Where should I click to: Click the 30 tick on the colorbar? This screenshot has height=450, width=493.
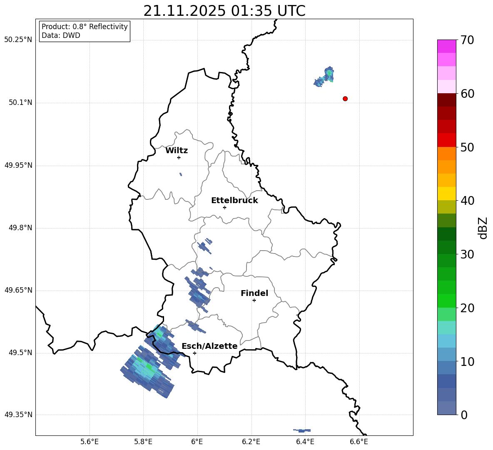pos(467,254)
